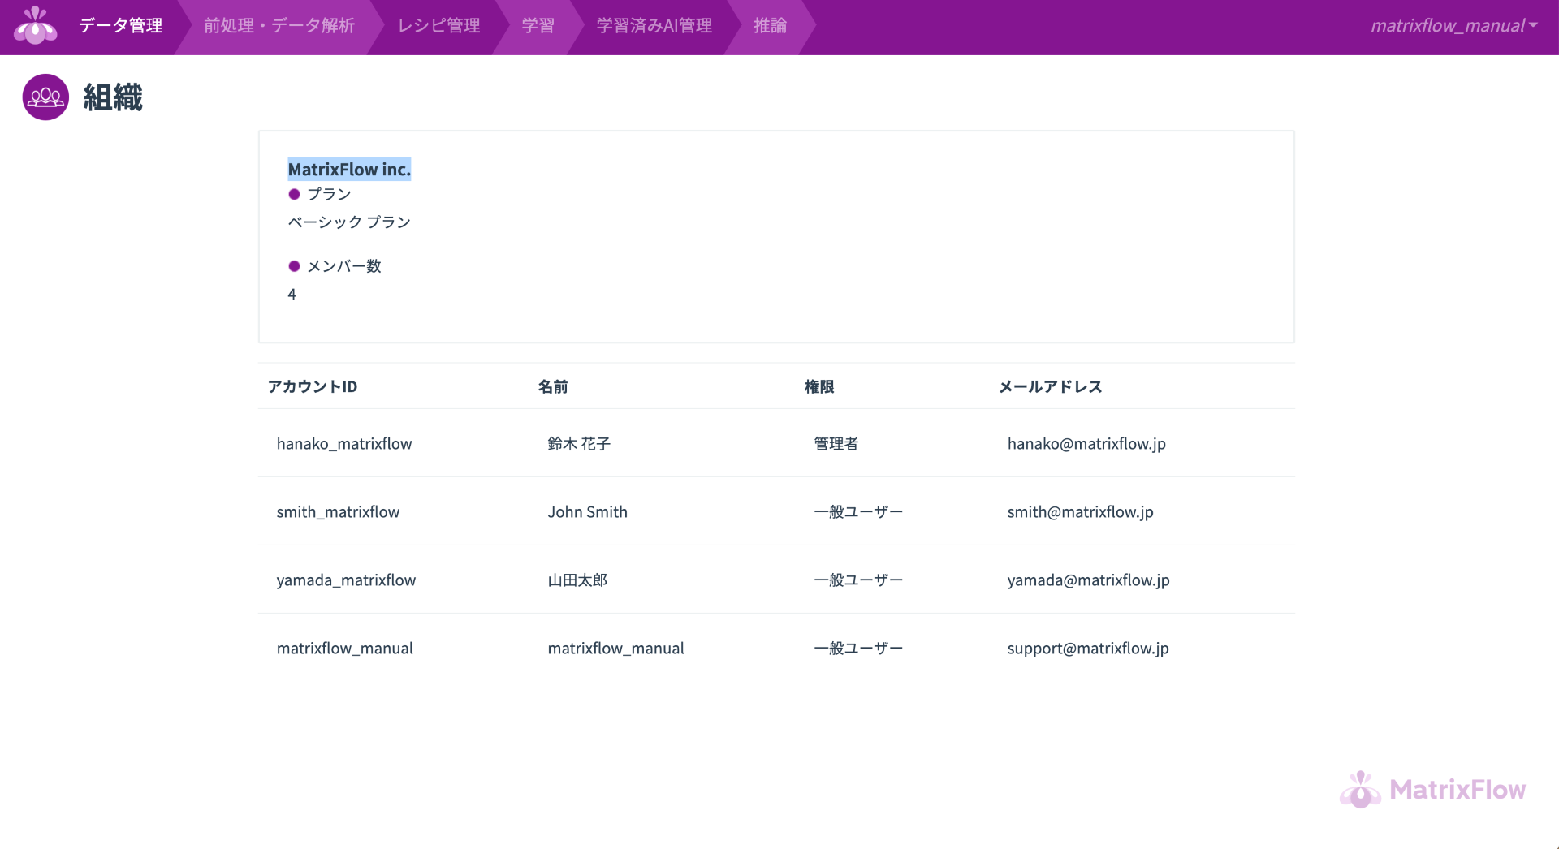
Task: Open the 学習済みAI管理 tab
Action: pyautogui.click(x=654, y=26)
